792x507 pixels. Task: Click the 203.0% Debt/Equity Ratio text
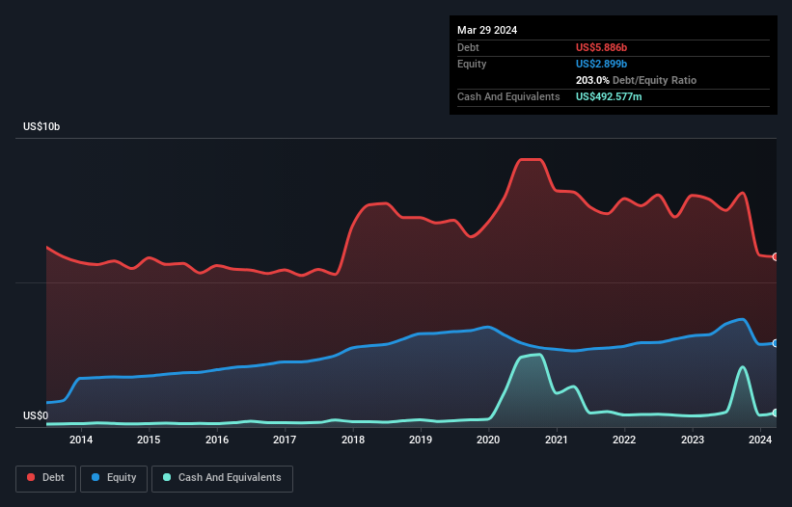tap(636, 80)
